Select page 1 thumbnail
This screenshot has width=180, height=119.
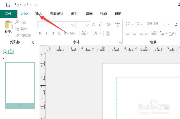[20, 85]
